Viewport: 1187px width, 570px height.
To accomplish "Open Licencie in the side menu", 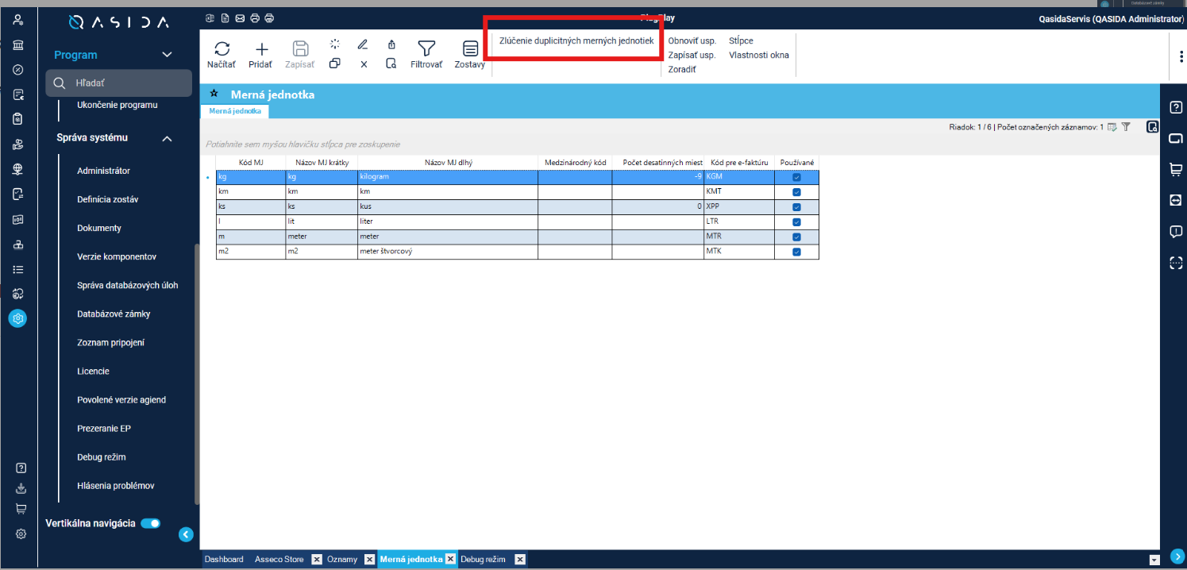I will [x=93, y=372].
